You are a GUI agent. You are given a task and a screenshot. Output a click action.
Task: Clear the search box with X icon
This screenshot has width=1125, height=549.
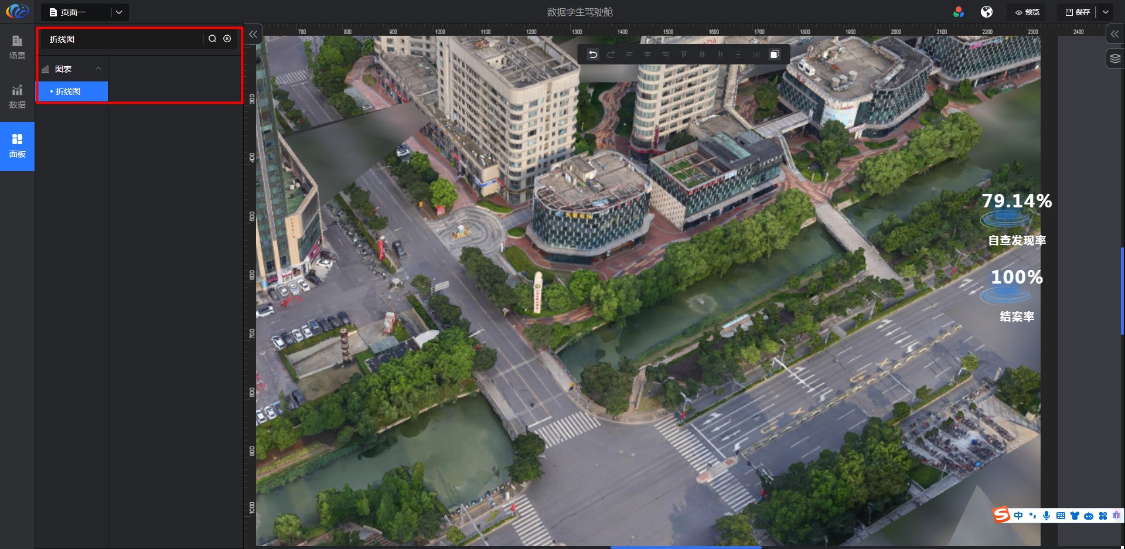(x=227, y=39)
